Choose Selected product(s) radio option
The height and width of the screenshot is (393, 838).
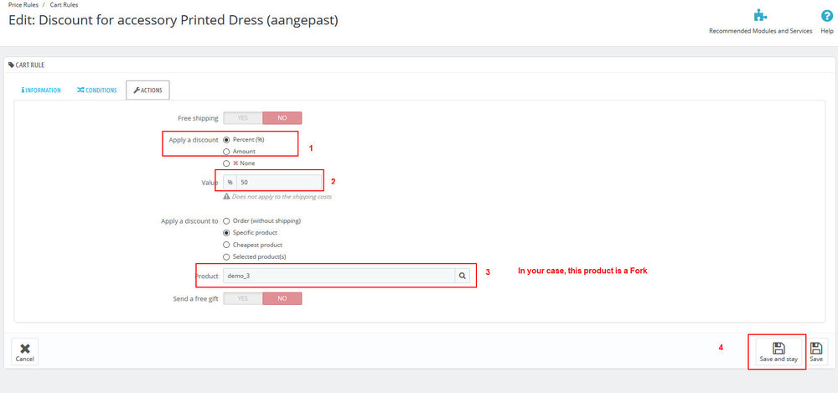(226, 256)
